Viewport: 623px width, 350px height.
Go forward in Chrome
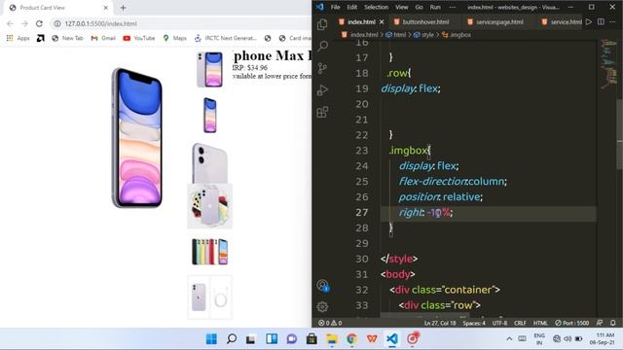(x=24, y=23)
